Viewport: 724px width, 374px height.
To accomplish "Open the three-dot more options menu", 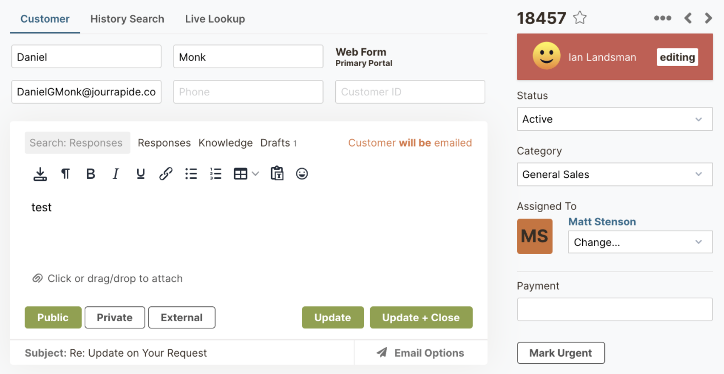I will (x=662, y=18).
